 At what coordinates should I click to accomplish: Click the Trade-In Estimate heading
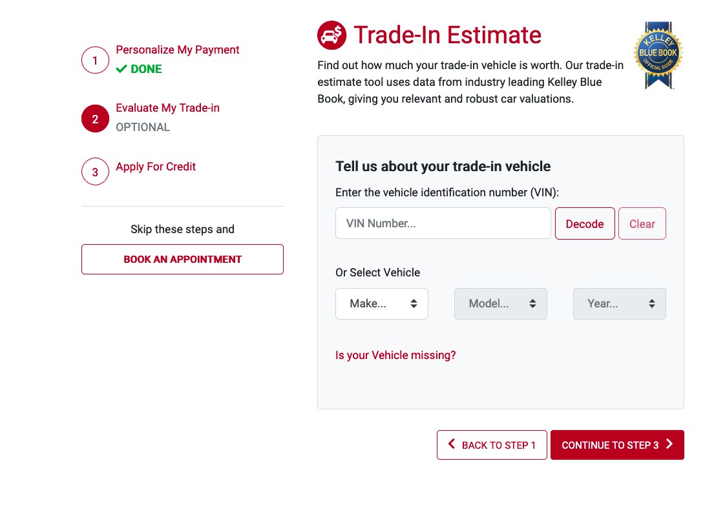coord(448,35)
